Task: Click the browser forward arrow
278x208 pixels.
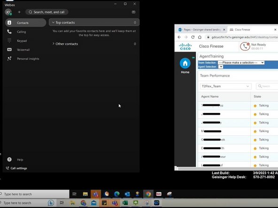Action: coord(186,37)
